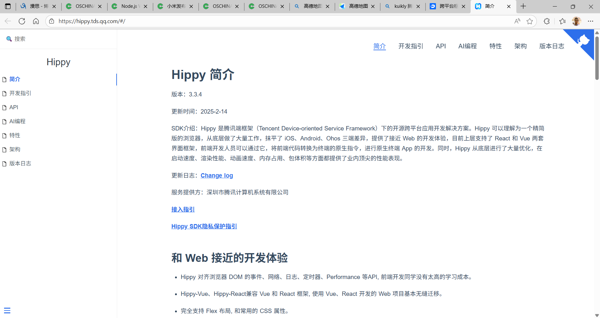Open 开发指引 in the top navigation
The height and width of the screenshot is (318, 600).
(411, 46)
